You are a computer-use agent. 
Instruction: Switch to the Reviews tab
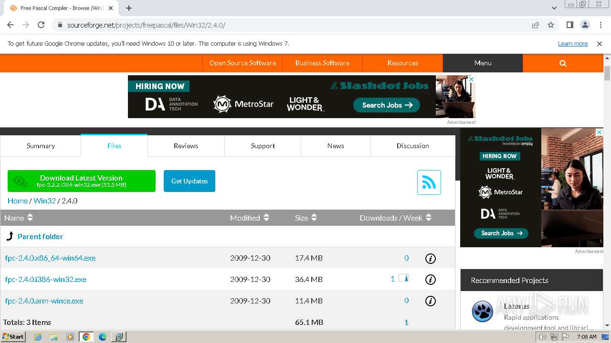[x=186, y=146]
